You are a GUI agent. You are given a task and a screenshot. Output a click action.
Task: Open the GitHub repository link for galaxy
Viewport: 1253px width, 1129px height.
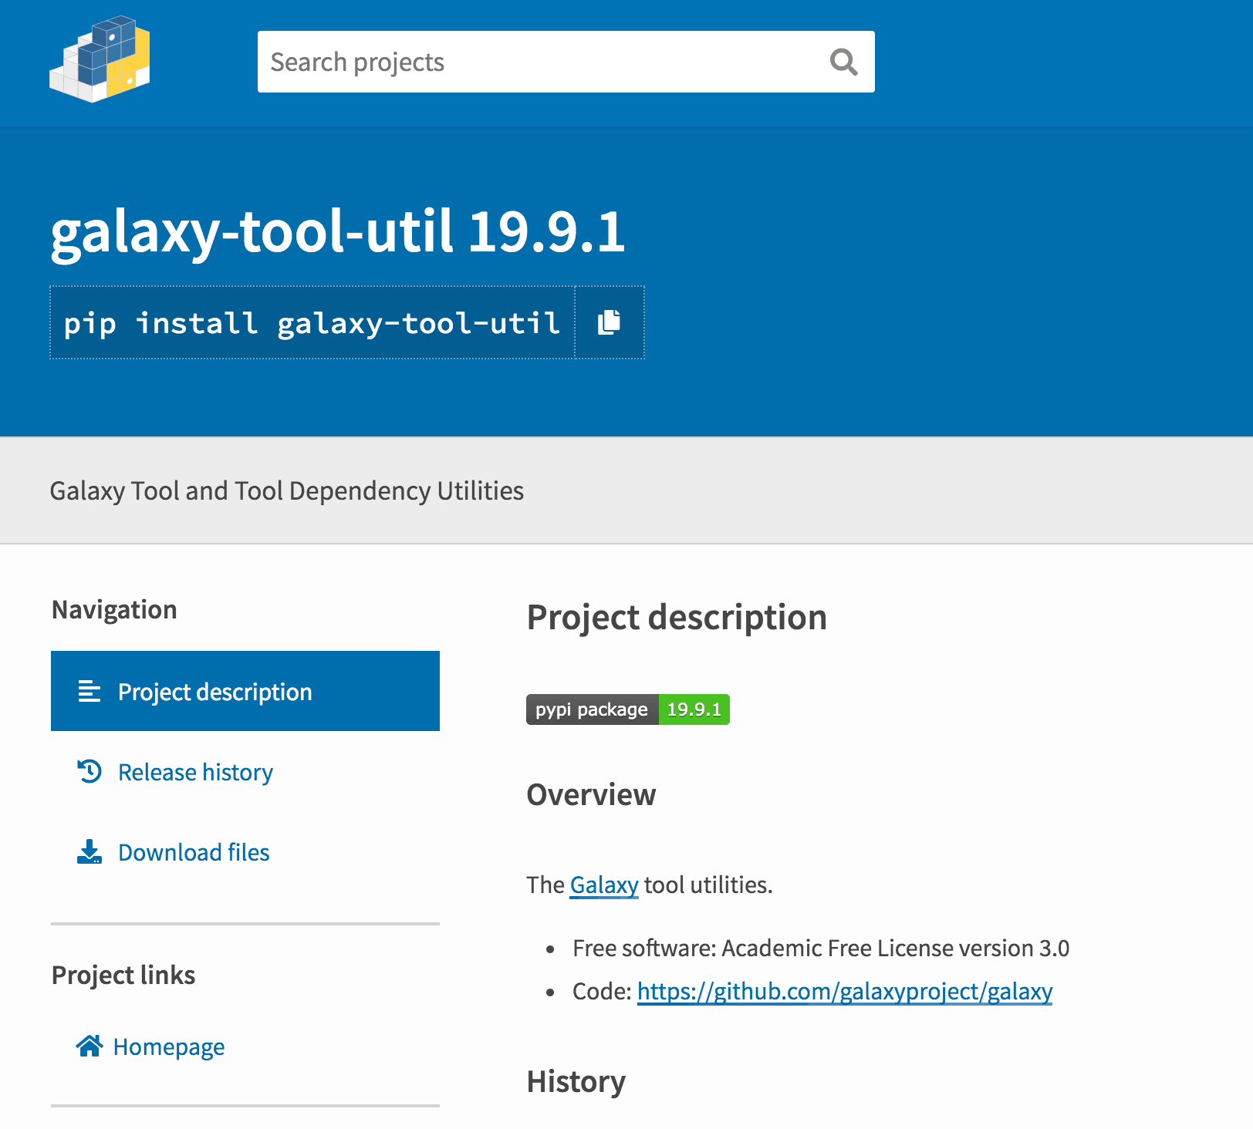pyautogui.click(x=844, y=992)
